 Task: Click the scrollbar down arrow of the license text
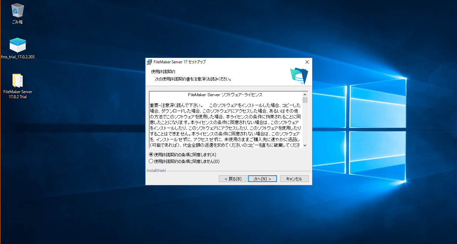click(305, 145)
